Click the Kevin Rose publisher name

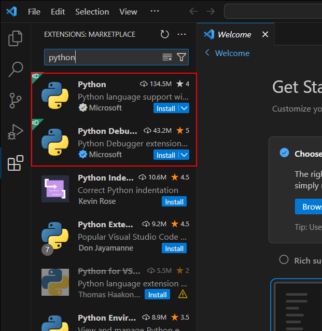(97, 201)
